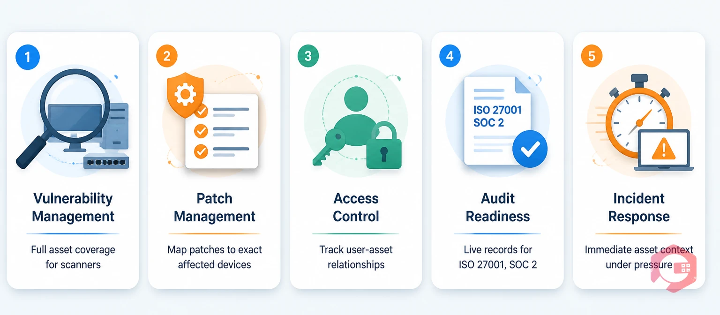Click the orange number 5 badge
This screenshot has height=315, width=720.
tap(592, 56)
